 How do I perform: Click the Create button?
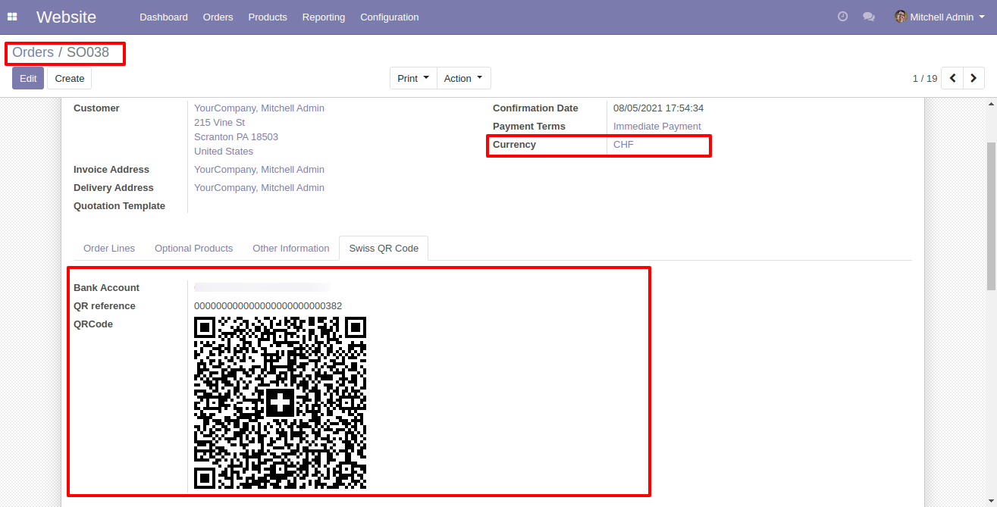70,78
